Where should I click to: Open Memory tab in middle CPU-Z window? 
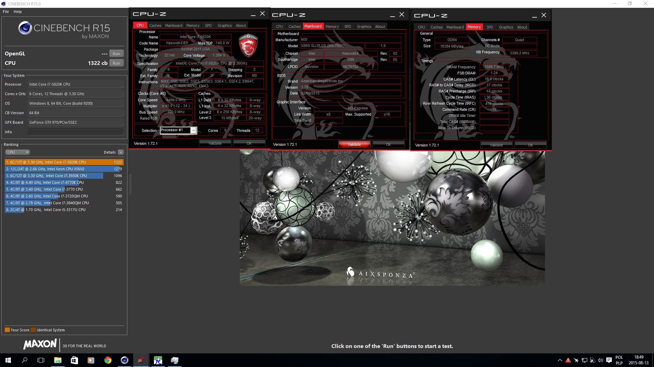coord(332,27)
